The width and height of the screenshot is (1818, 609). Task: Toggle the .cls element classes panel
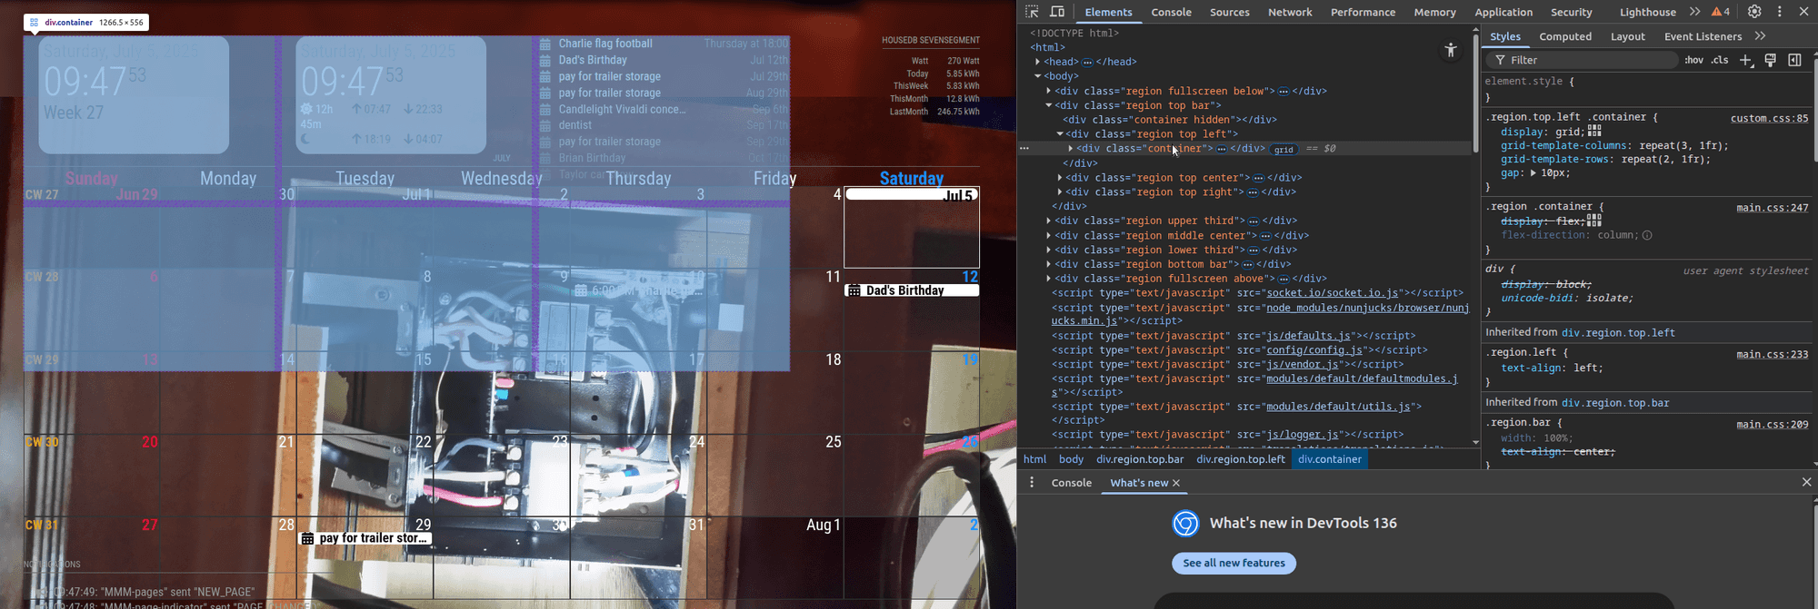coord(1720,60)
